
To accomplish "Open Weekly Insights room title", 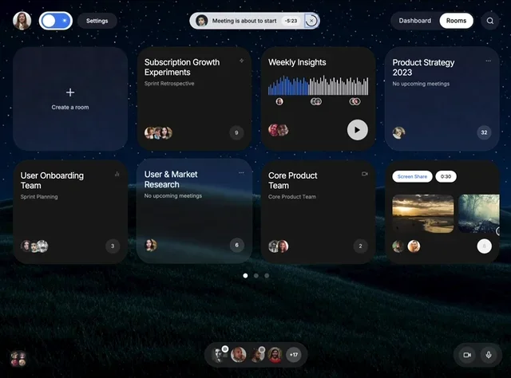I will coord(297,62).
